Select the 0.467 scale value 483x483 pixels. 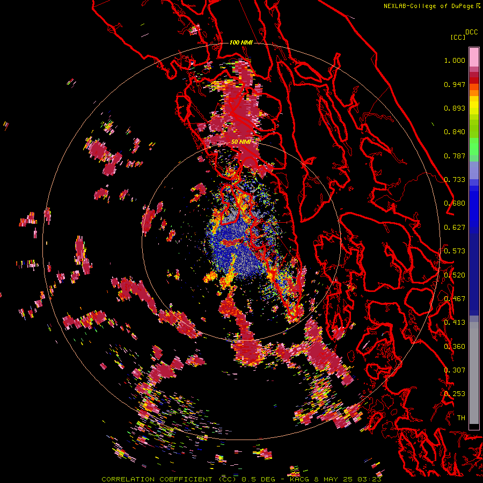pos(455,299)
